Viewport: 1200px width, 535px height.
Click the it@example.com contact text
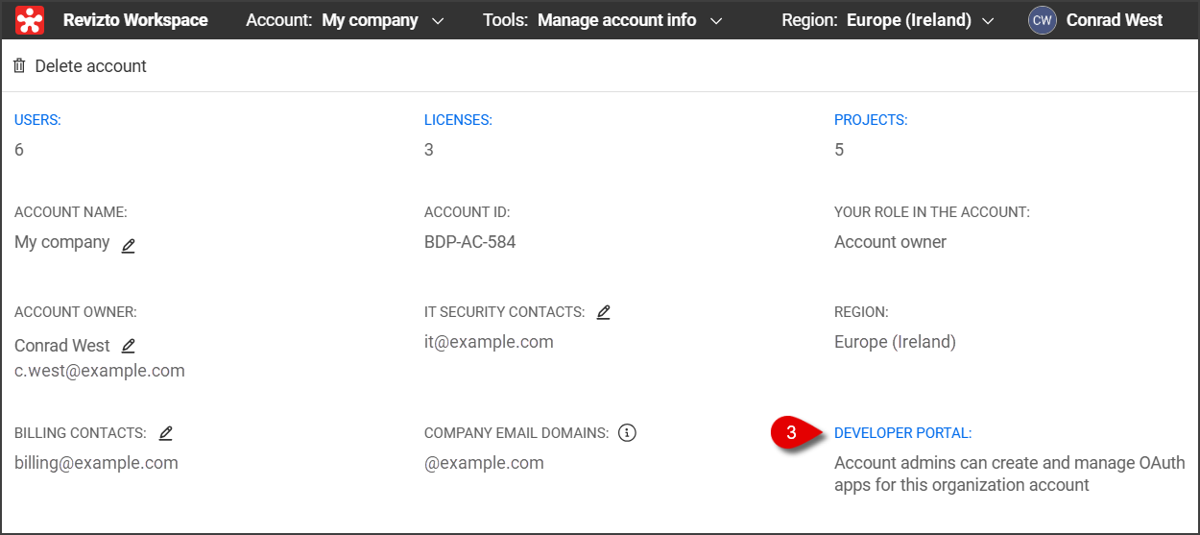pos(489,341)
